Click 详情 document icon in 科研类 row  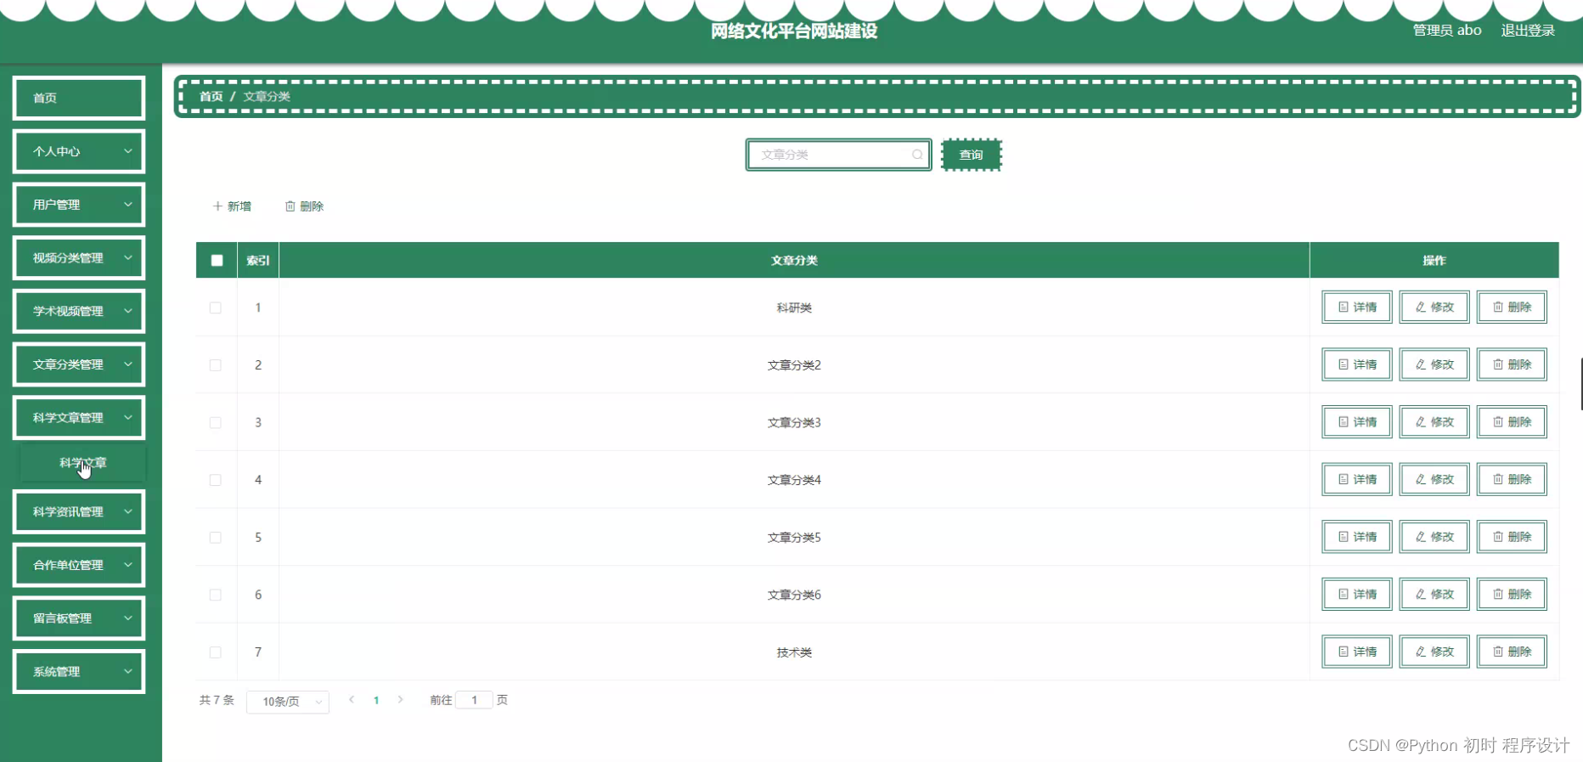1343,308
